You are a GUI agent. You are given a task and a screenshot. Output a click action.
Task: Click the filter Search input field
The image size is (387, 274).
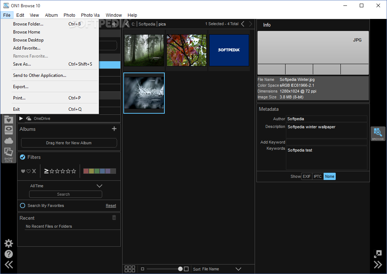click(x=65, y=194)
